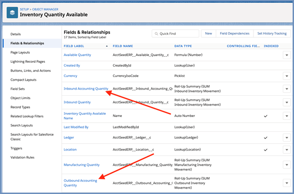The height and width of the screenshot is (194, 294).
Task: Sort by the INDEXED column header
Action: (271, 46)
